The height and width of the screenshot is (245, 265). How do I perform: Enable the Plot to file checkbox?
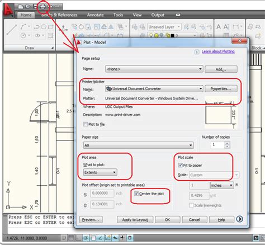[x=86, y=124]
